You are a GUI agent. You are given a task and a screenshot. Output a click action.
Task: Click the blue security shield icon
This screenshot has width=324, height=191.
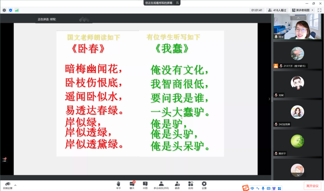[10, 10]
